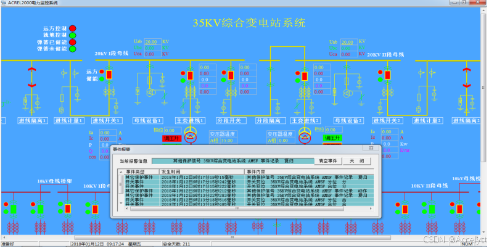Open the 进线开关2 bay label
The width and height of the screenshot is (489, 248).
387,121
